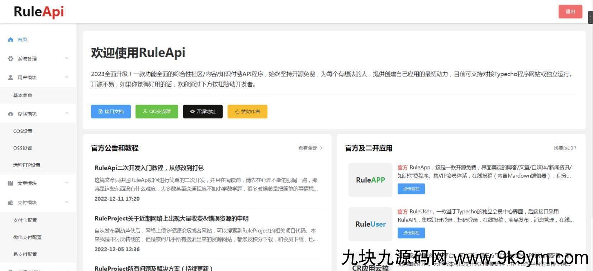Click the 系统管理 gear icon
The image size is (593, 271).
click(10, 59)
